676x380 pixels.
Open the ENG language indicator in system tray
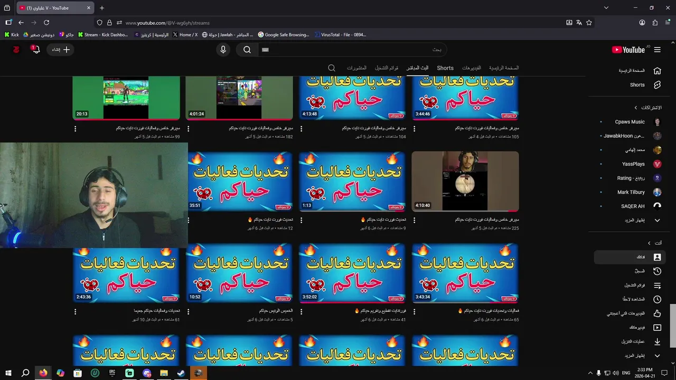click(626, 373)
